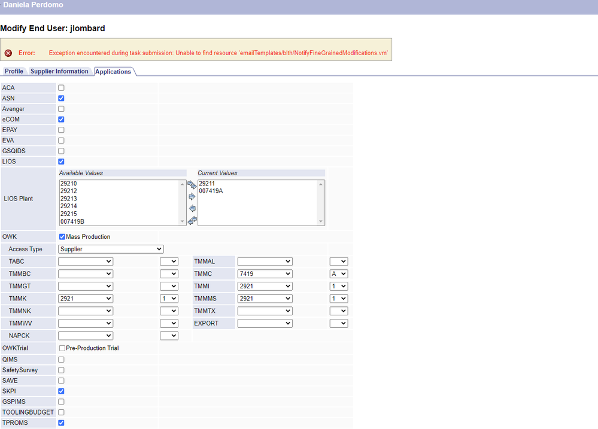Screen dimensions: 598x429
Task: Select 29211 in Current Values list
Action: [x=207, y=184]
